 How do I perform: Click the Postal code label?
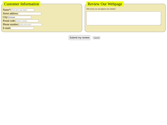tap(9, 21)
